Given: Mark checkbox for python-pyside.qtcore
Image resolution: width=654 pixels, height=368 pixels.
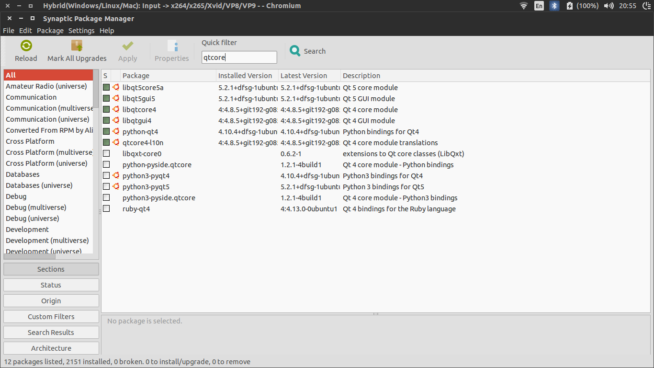Looking at the screenshot, I should [x=106, y=165].
